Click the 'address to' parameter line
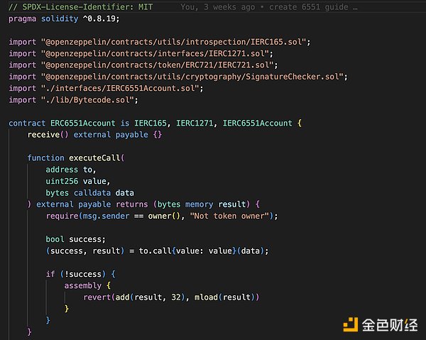 (70, 170)
